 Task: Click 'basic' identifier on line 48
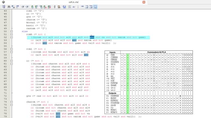click(x=30, y=26)
